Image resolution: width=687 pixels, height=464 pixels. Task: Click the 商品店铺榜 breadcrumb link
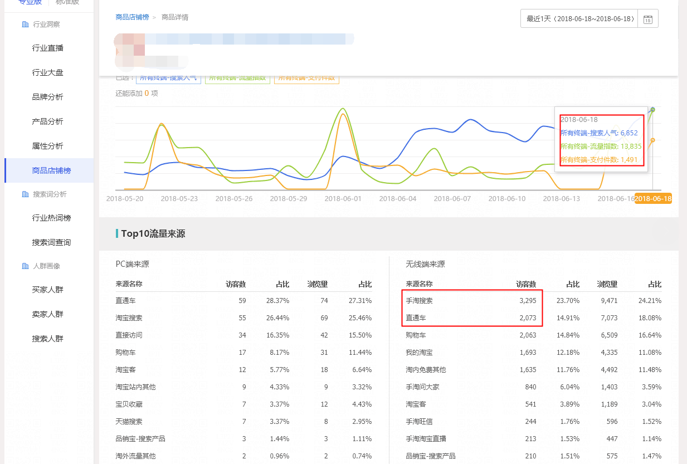pos(132,17)
